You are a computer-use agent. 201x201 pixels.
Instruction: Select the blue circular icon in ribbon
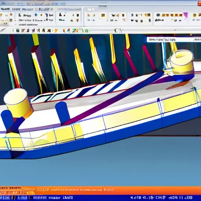36,15
